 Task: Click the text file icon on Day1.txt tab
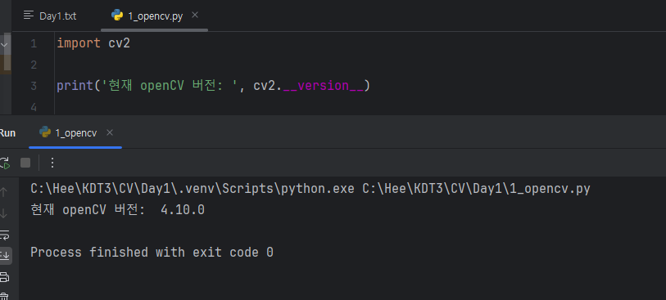pos(29,16)
